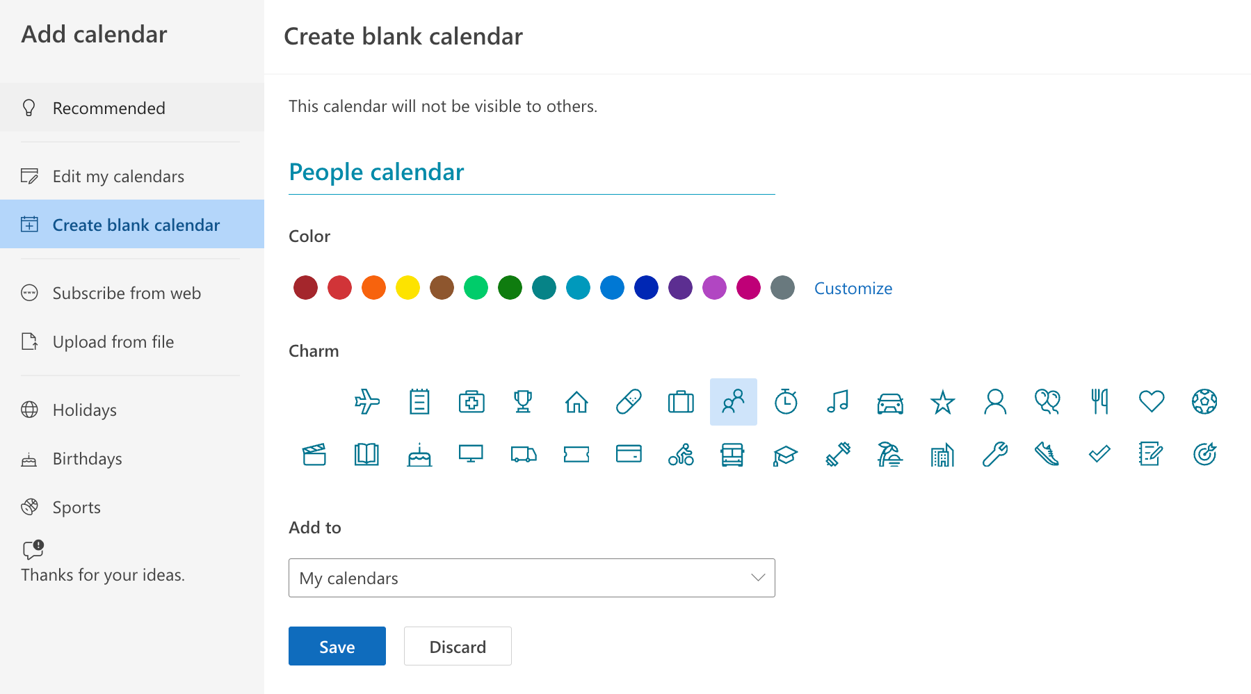Pick the bicycle rider charm
The width and height of the screenshot is (1251, 694).
(681, 455)
